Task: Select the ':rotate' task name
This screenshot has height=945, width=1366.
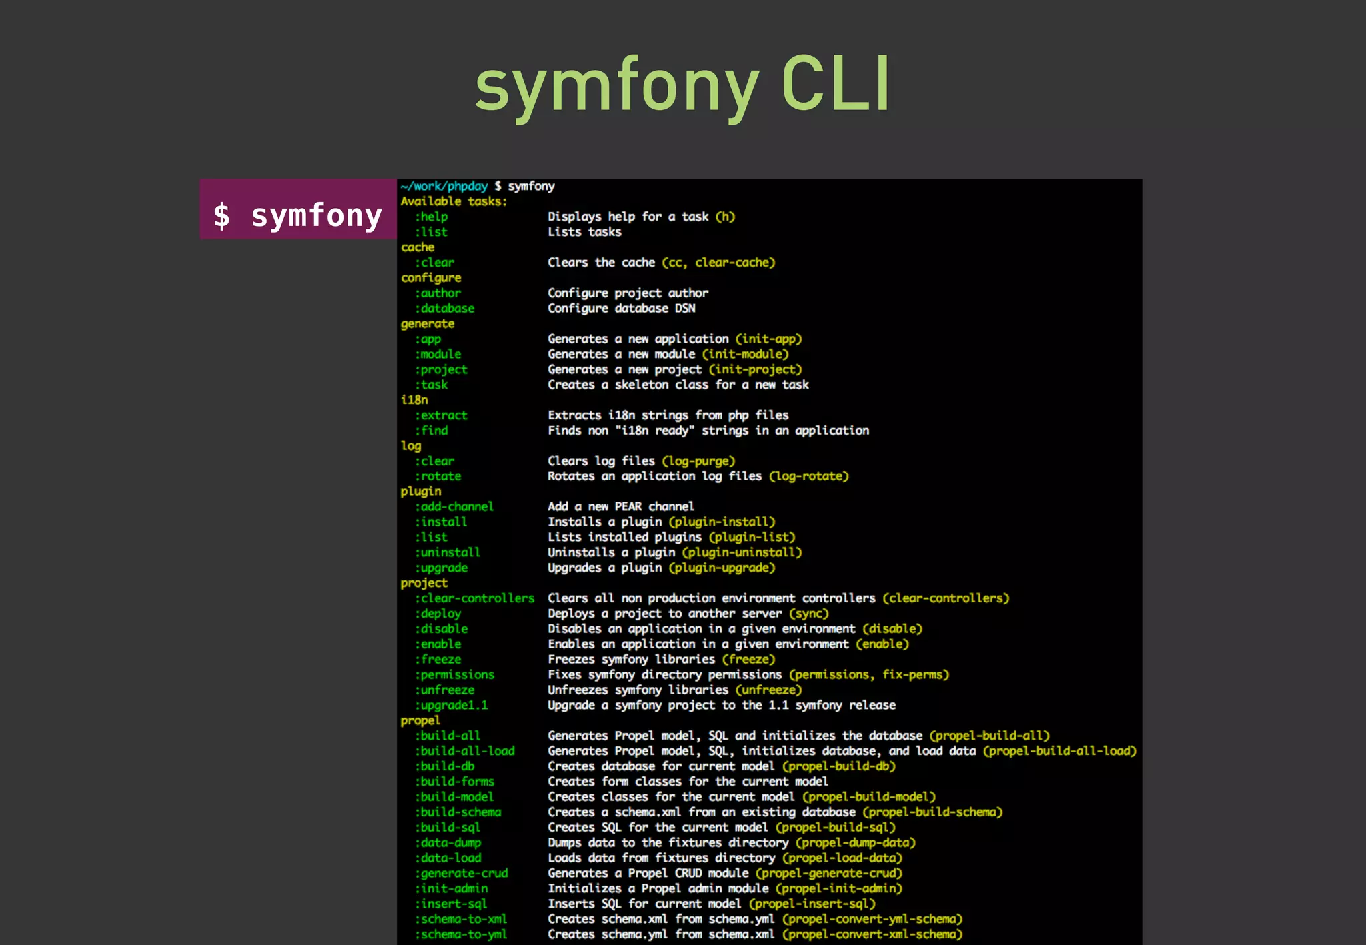Action: click(x=438, y=476)
